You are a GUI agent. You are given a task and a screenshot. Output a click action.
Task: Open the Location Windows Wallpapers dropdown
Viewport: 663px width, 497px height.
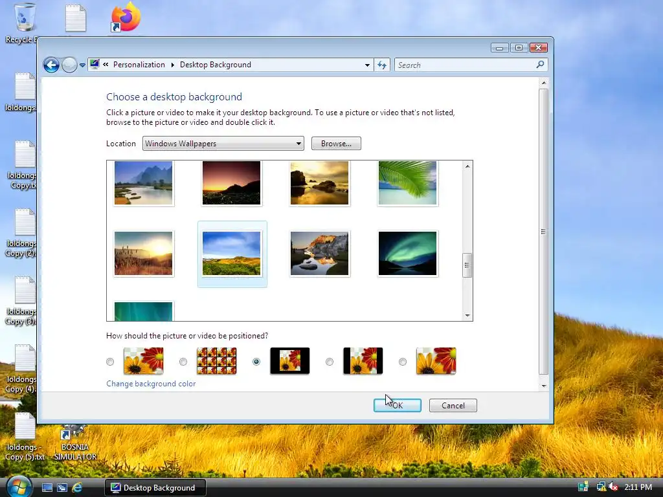[x=223, y=143]
